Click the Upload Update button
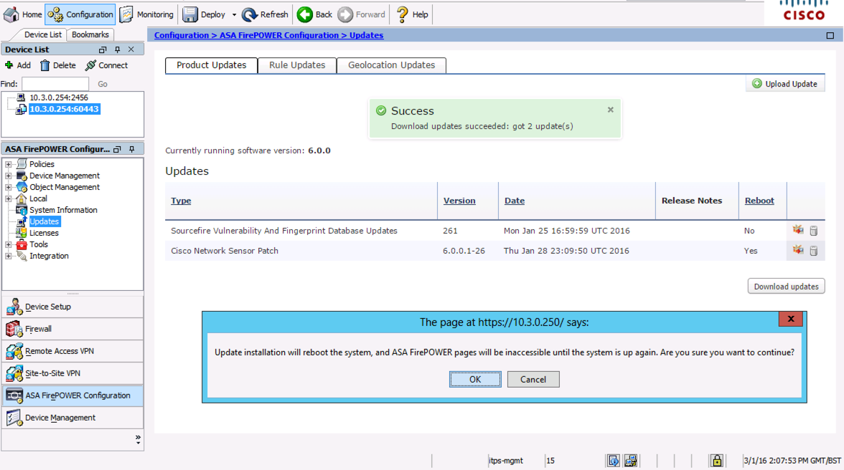 (785, 84)
